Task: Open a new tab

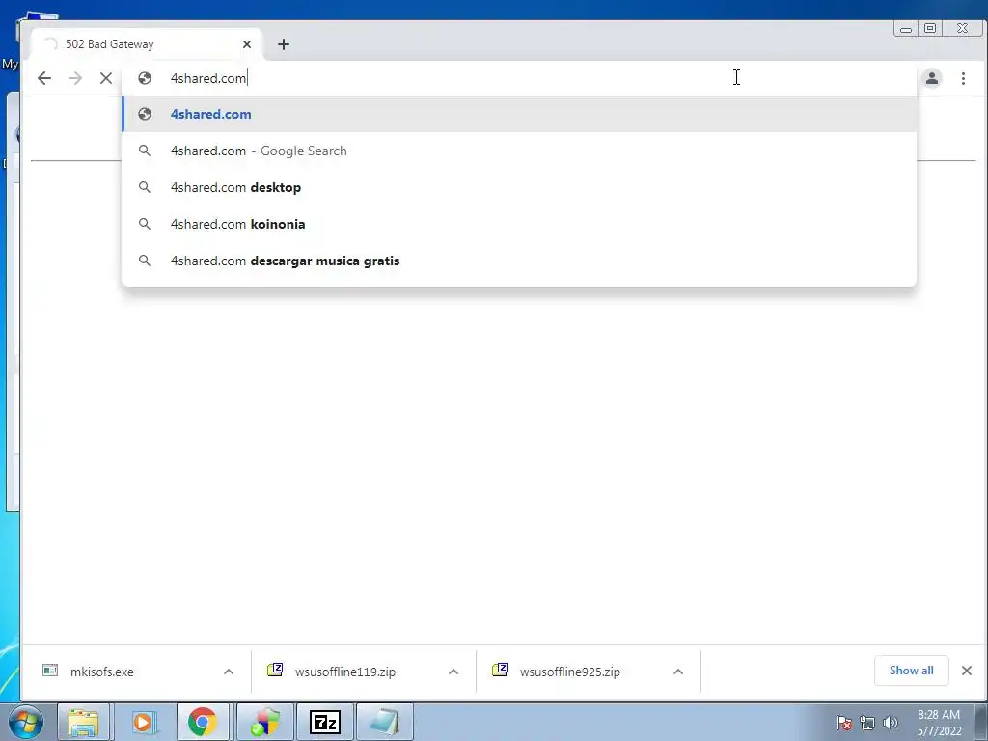Action: (284, 44)
